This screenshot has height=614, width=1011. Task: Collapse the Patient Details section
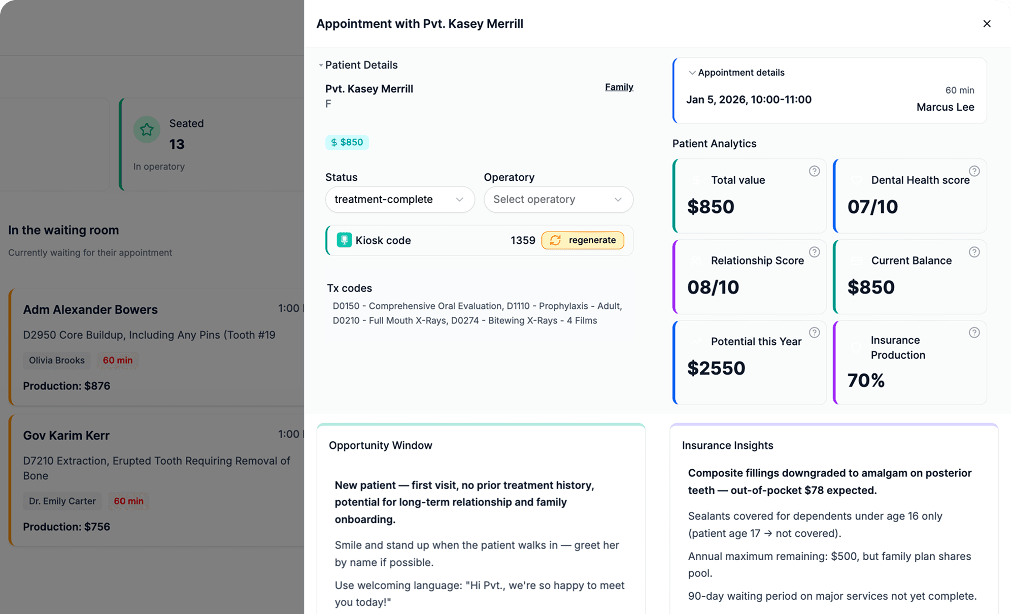click(x=321, y=66)
